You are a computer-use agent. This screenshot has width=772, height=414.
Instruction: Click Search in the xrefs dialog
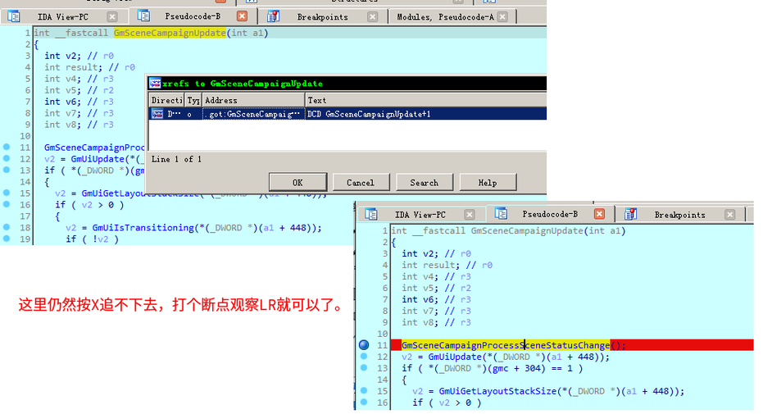click(x=425, y=182)
